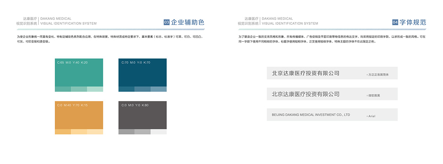Click the auxiliary color description paragraph

[110, 39]
